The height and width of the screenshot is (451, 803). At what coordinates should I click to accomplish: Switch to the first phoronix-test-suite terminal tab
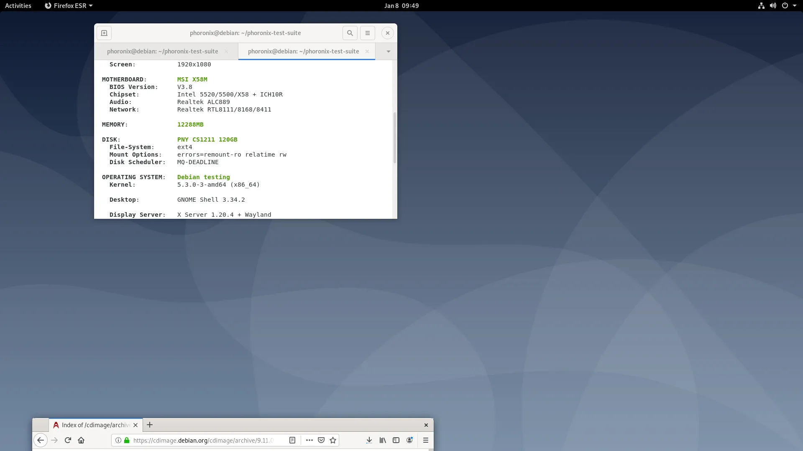click(162, 51)
